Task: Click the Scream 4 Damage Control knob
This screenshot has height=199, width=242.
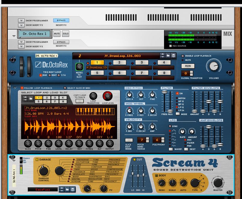Action: click(x=44, y=171)
